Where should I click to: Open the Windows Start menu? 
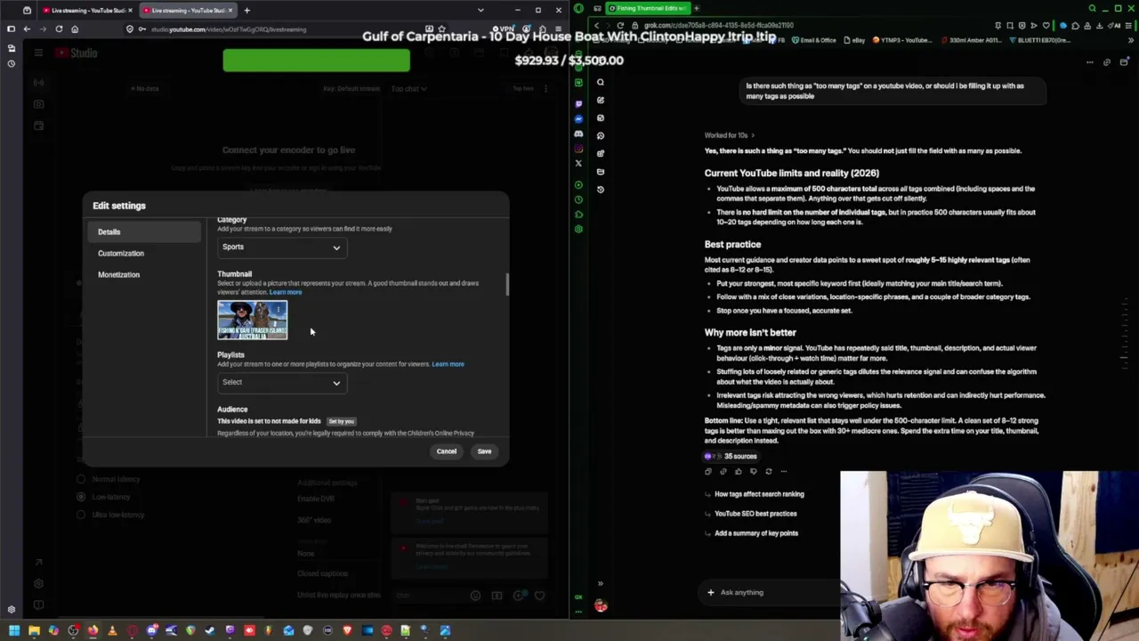coord(14,631)
